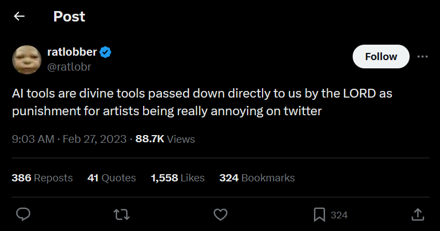This screenshot has width=440, height=231.
Task: Click the ratlobber display name
Action: (x=72, y=53)
